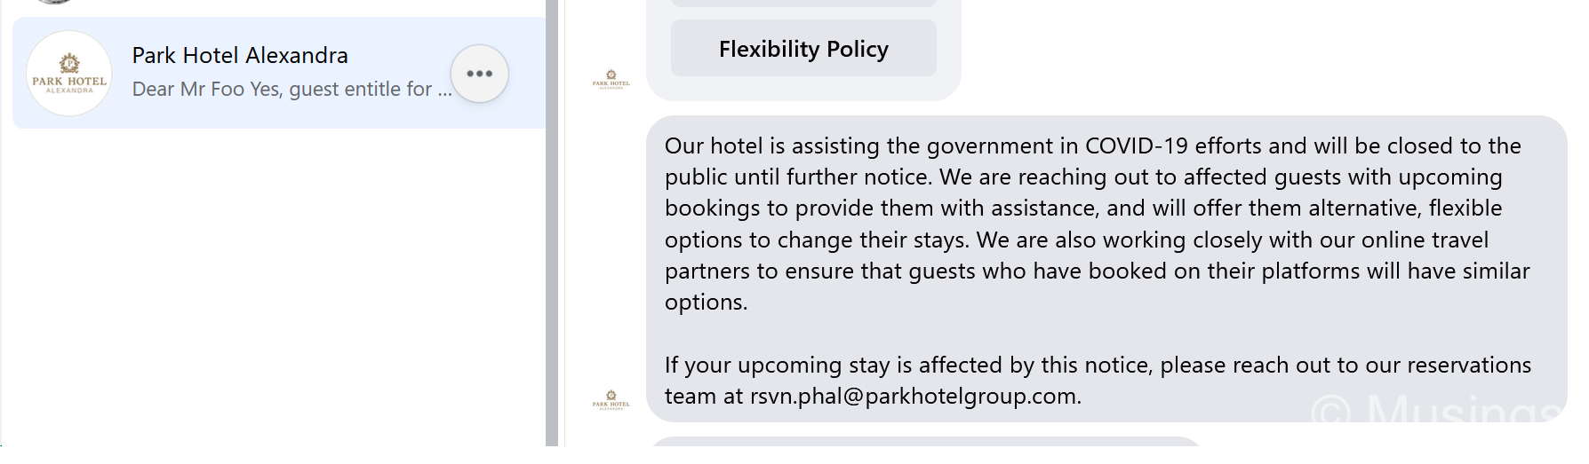
Task: Click the COVID-19 closure announcement message bubble
Action: coord(1106,269)
